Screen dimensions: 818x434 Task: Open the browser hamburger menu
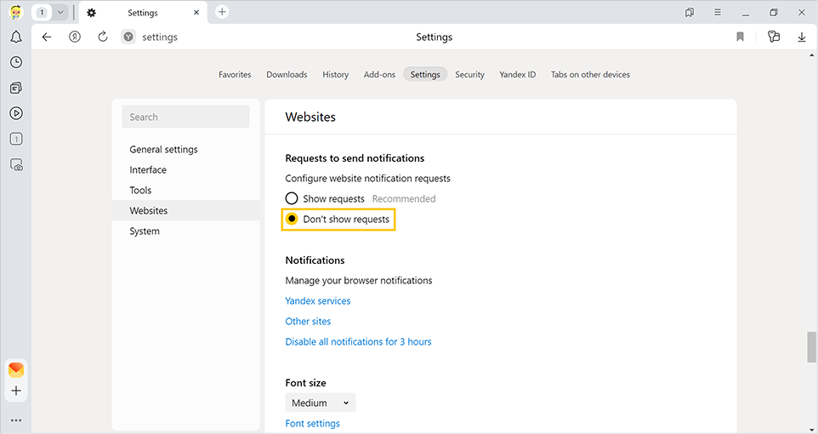pos(718,13)
